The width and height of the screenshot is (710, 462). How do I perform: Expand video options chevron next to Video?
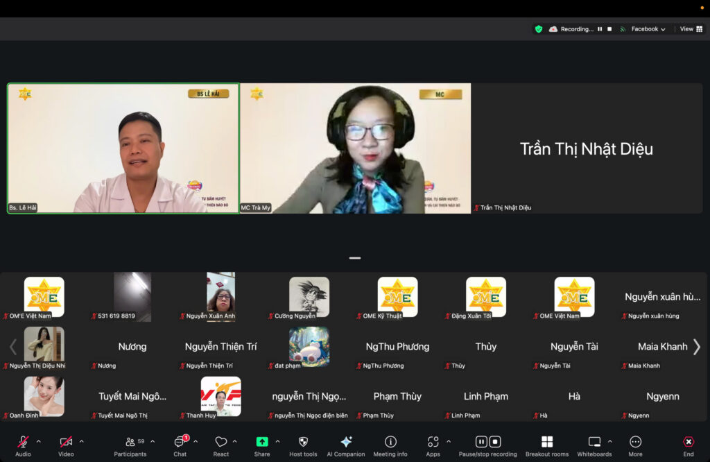click(x=81, y=441)
